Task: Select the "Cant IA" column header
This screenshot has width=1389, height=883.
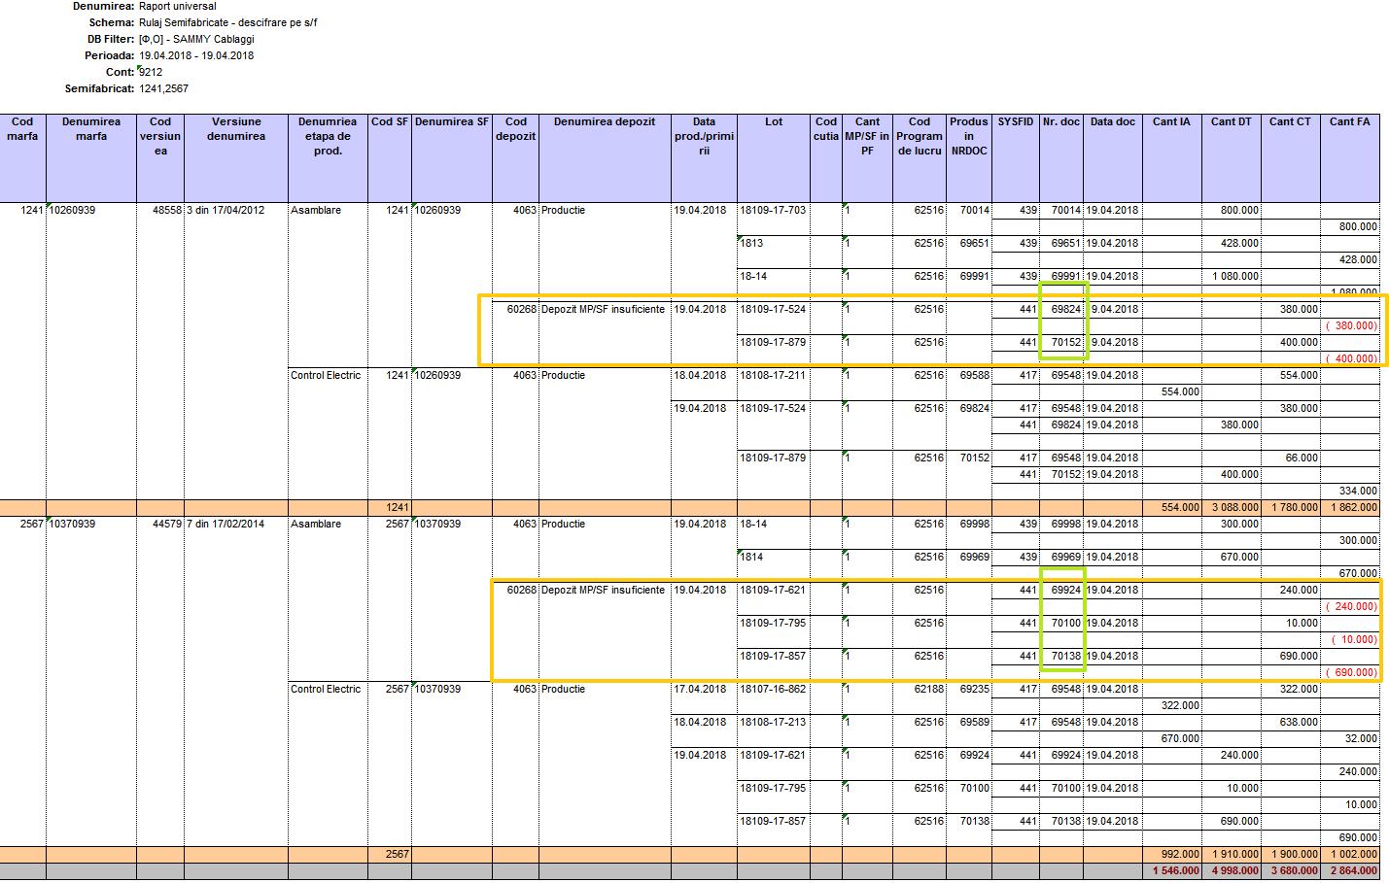Action: tap(1171, 158)
